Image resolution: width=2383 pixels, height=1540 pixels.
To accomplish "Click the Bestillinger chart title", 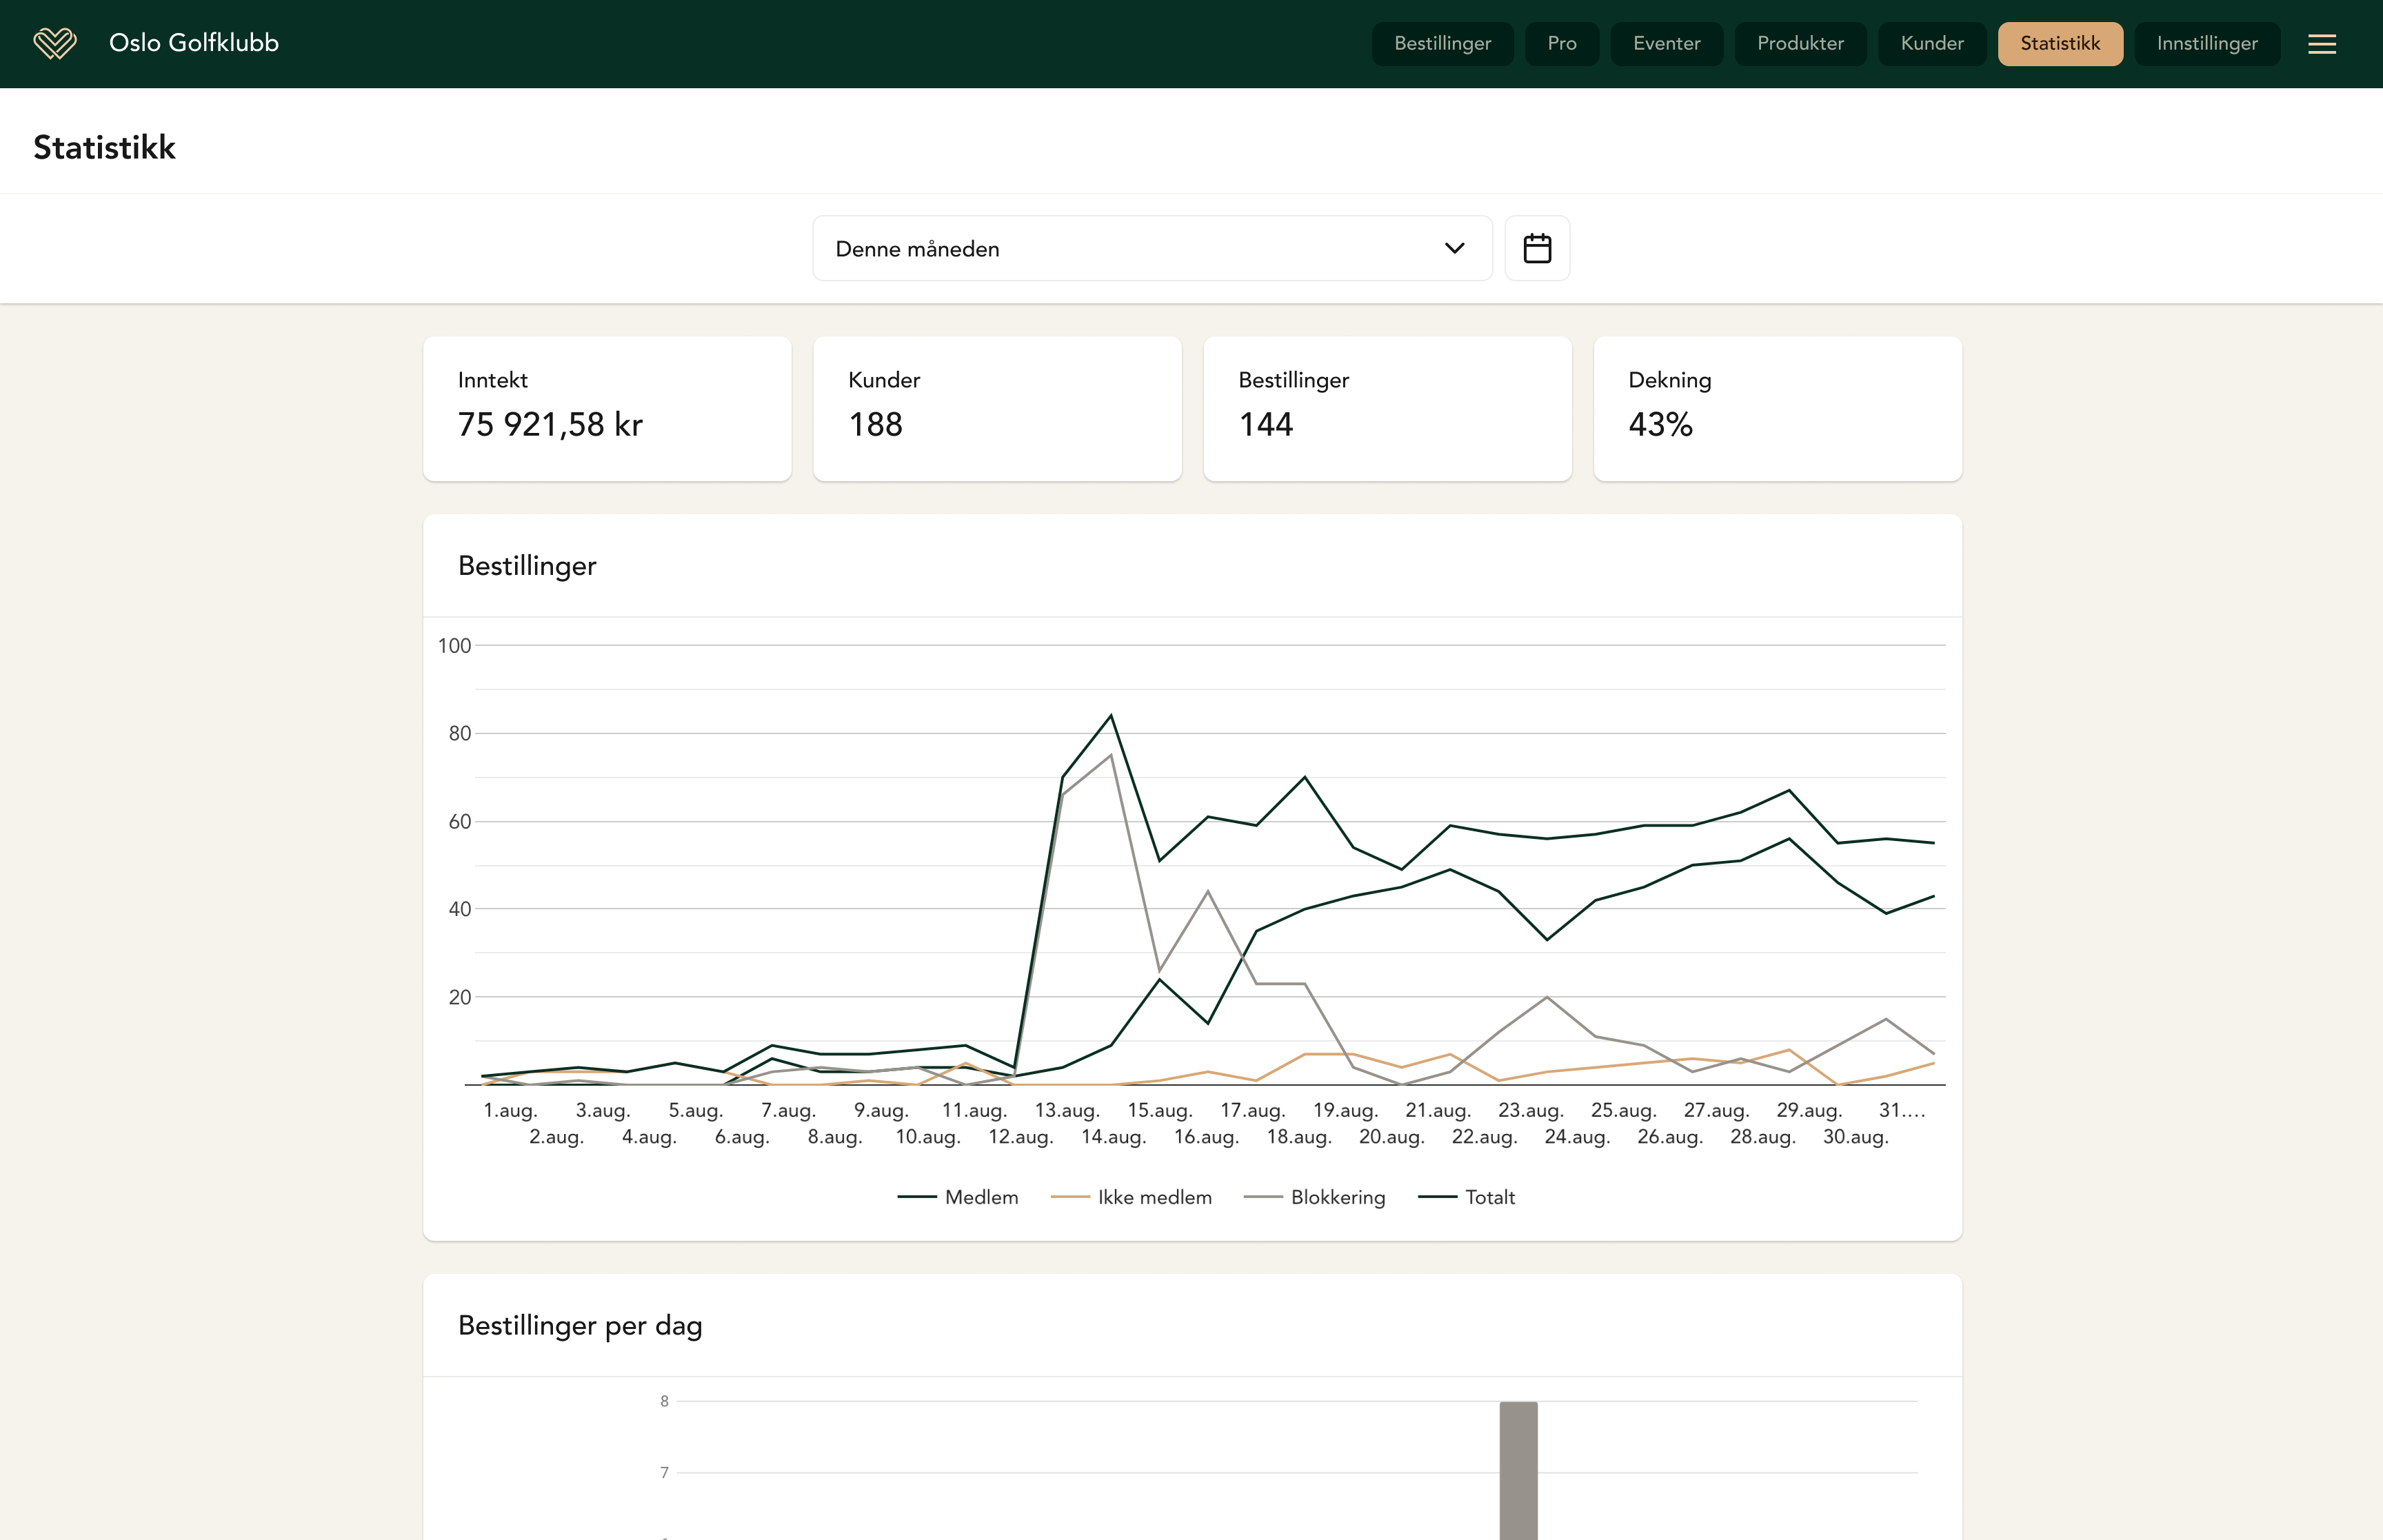I will 527,566.
